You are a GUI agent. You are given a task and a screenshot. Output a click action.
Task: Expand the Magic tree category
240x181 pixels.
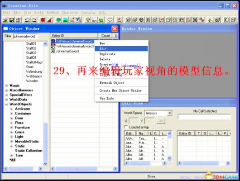(x=6, y=86)
